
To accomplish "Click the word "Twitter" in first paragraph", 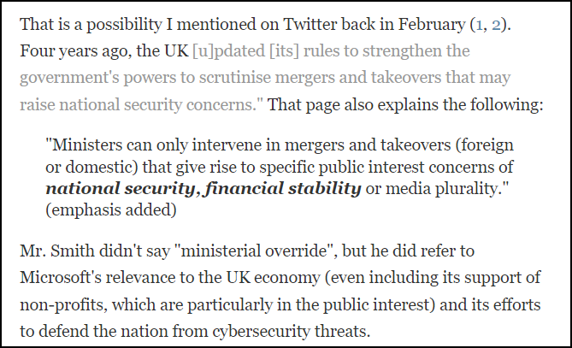I will click(x=292, y=26).
